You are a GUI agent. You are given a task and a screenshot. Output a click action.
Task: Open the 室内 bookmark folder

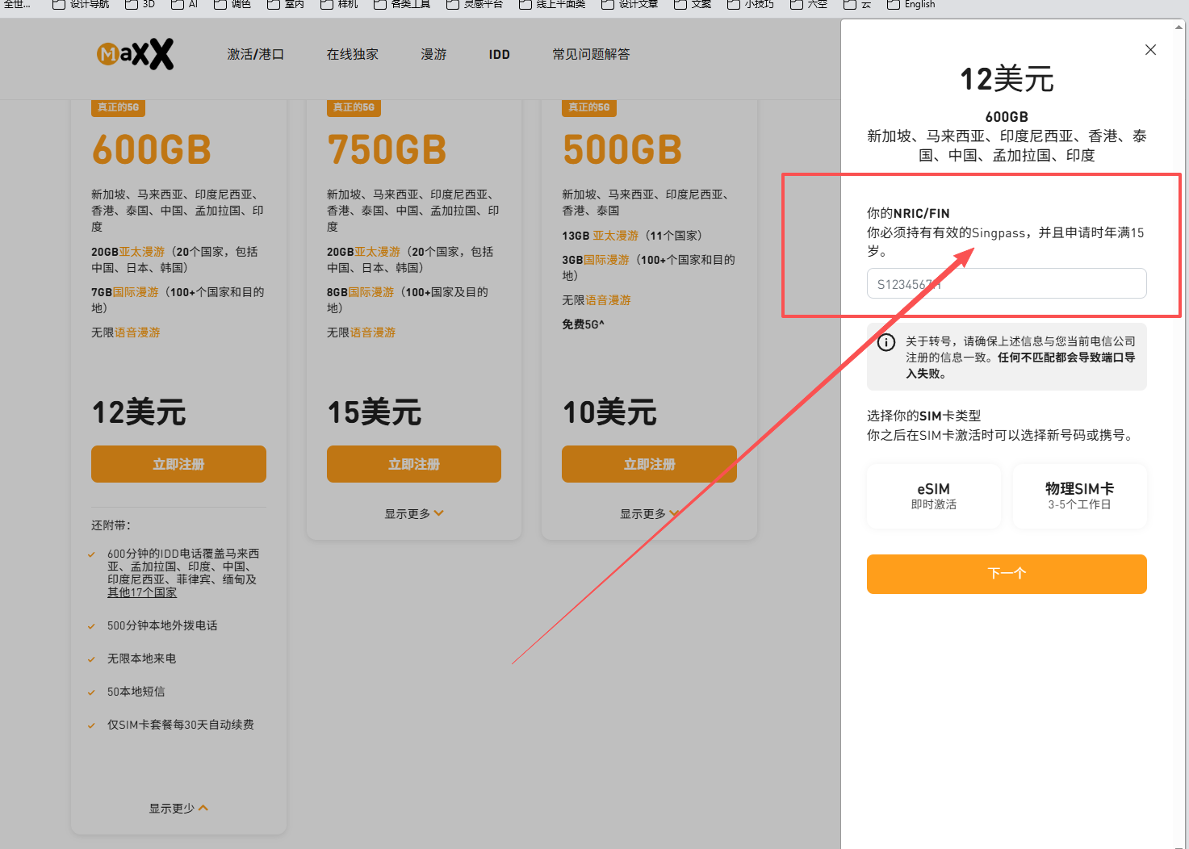(286, 4)
